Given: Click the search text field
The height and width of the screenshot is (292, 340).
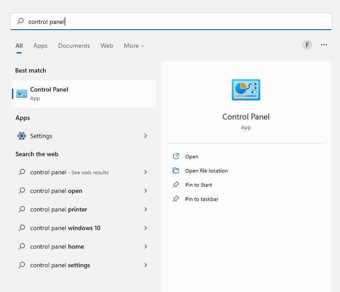Looking at the screenshot, I should 171,21.
